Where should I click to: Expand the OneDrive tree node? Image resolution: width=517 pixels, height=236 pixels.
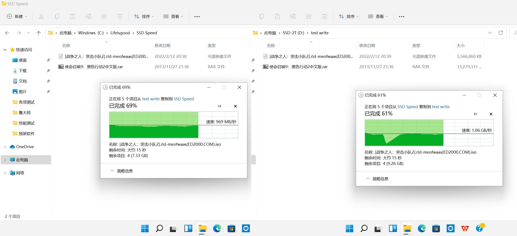pyautogui.click(x=5, y=147)
